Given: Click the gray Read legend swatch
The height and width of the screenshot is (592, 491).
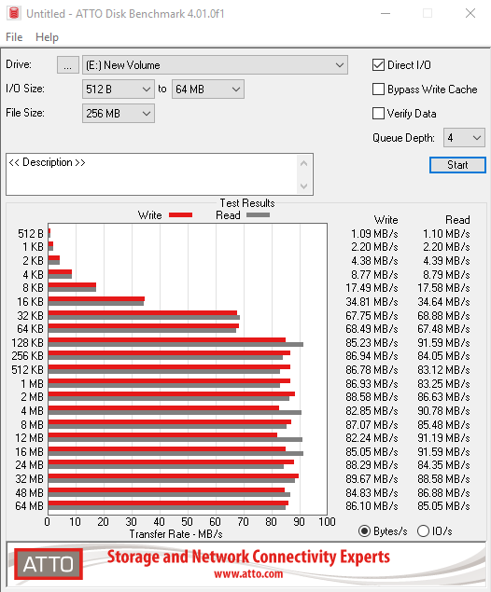Looking at the screenshot, I should 258,214.
